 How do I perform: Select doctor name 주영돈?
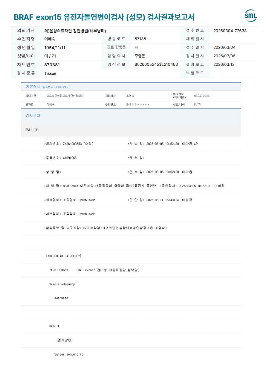click(140, 56)
